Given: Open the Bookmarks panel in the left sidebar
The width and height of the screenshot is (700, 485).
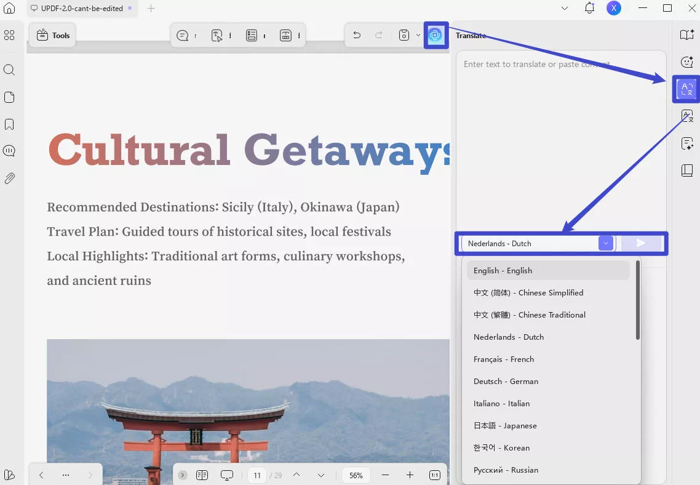Looking at the screenshot, I should point(9,124).
